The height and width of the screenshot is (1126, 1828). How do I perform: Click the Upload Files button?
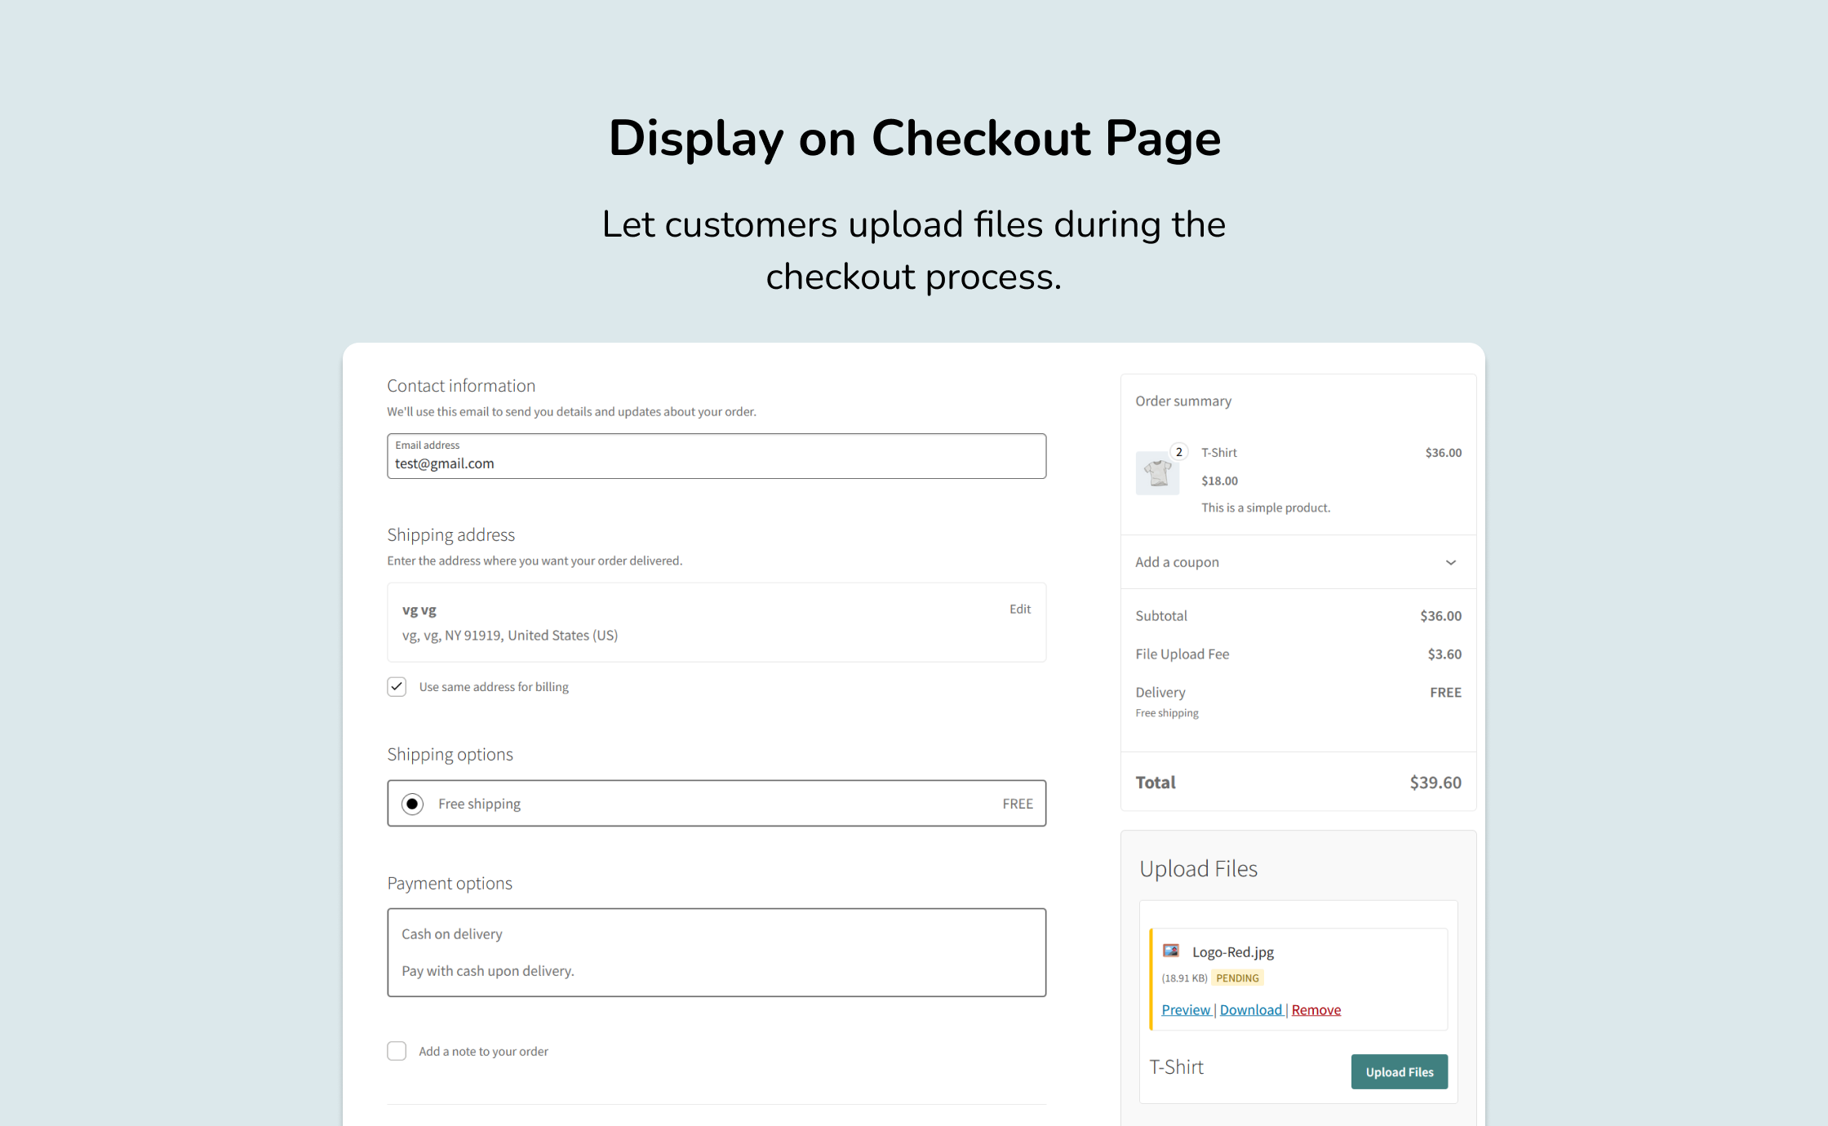[x=1400, y=1071]
